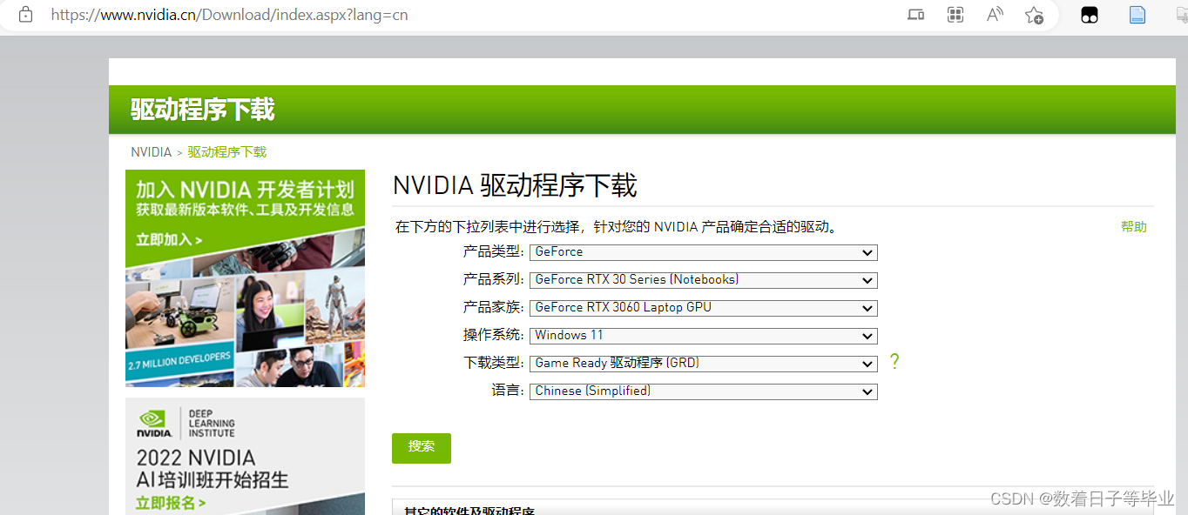This screenshot has width=1188, height=515.
Task: Click the 驱动程序下载 breadcrumb link
Action: coord(227,152)
